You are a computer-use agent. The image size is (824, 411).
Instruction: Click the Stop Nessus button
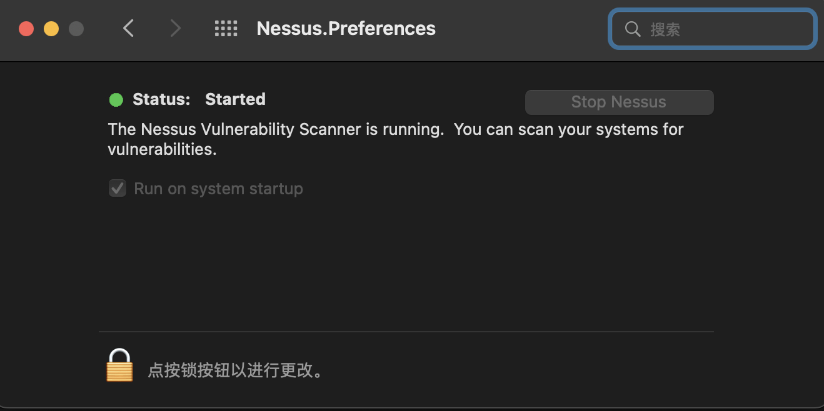coord(618,102)
